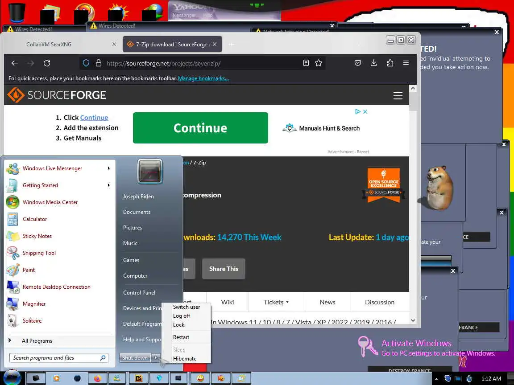Viewport: 514px width, 385px height.
Task: Click the green Continue ad button
Action: coord(200,128)
